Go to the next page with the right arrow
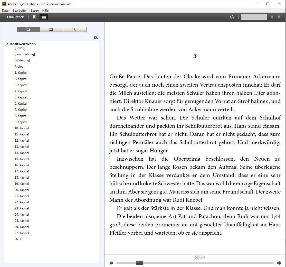 click(x=279, y=263)
